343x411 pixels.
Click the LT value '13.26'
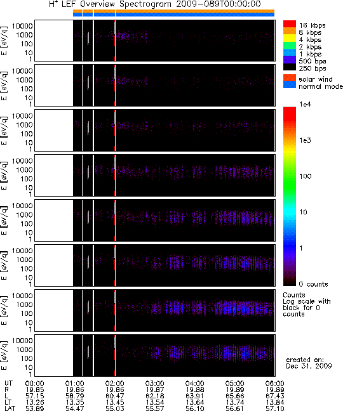coord(35,402)
